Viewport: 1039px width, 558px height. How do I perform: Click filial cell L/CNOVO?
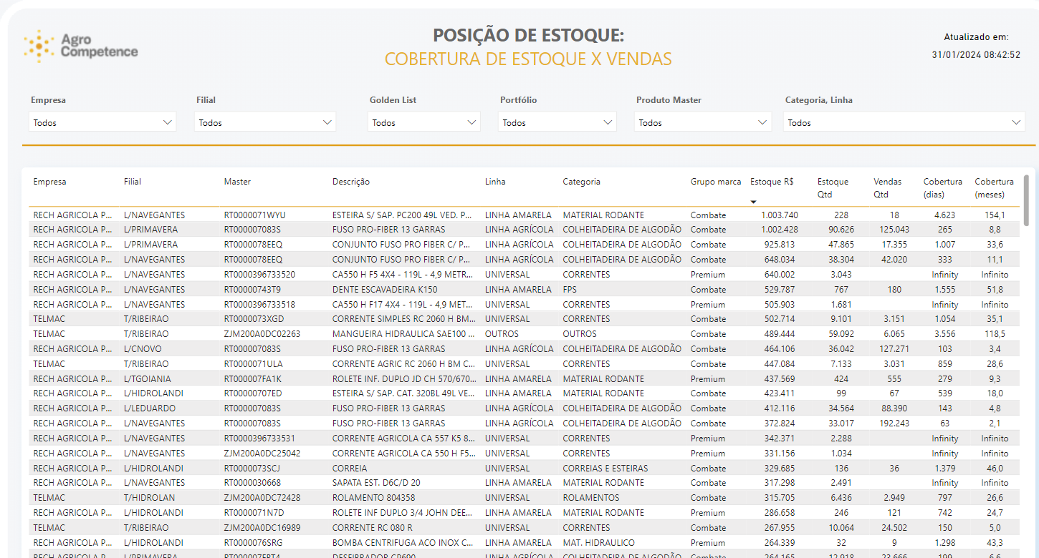tap(143, 349)
